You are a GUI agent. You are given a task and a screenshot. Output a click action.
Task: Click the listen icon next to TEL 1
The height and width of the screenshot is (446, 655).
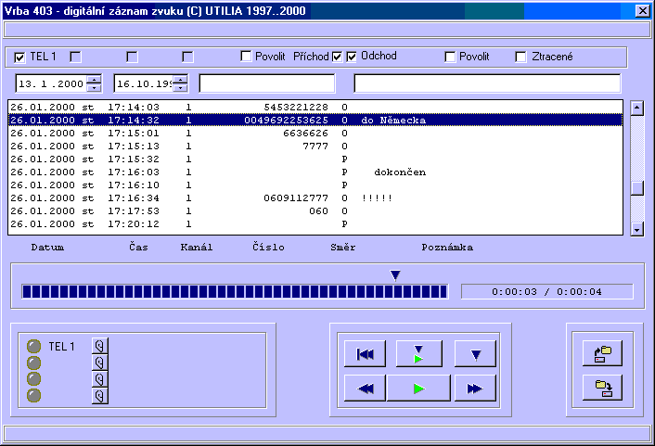pos(100,346)
